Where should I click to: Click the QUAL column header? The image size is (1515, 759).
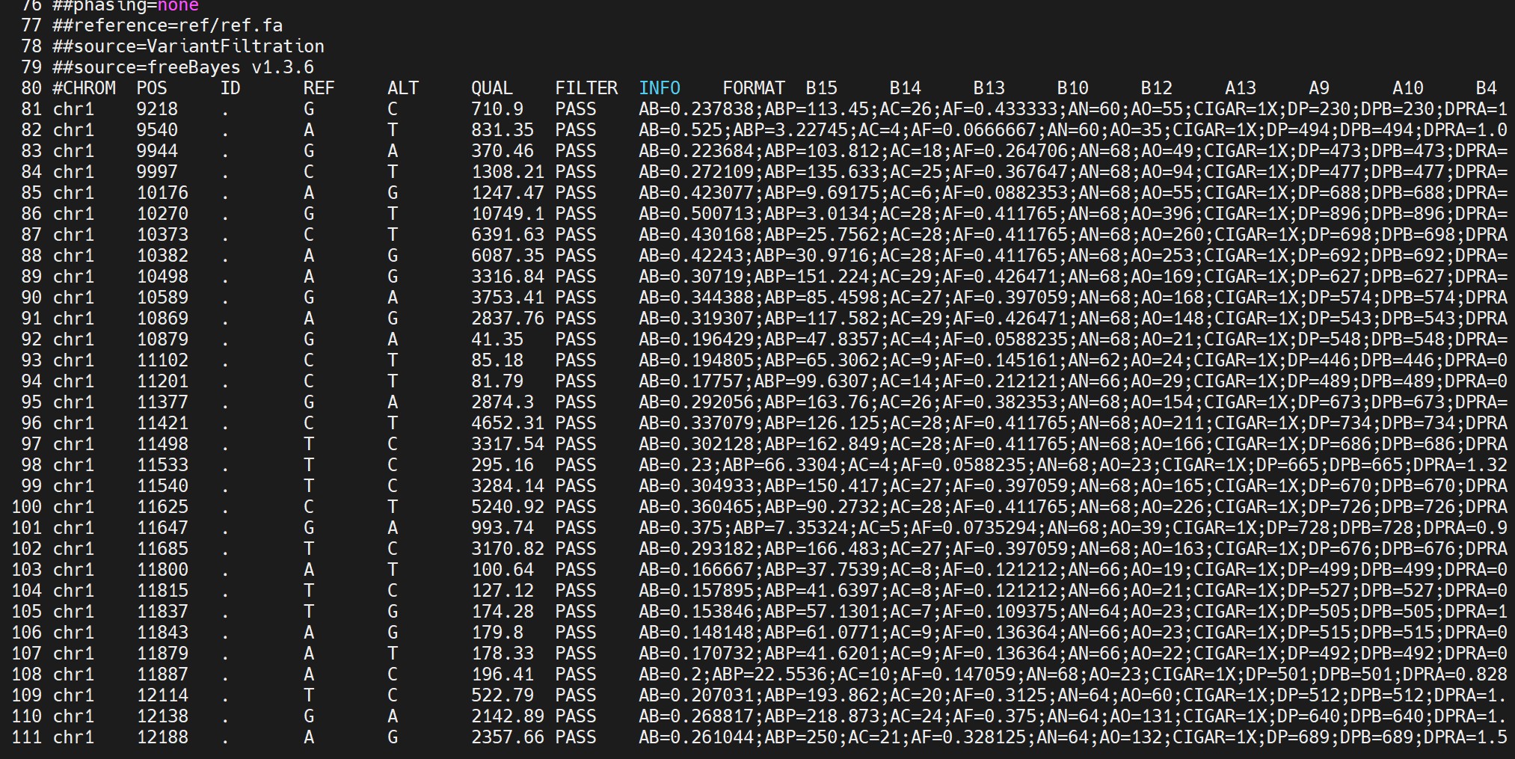coord(492,88)
